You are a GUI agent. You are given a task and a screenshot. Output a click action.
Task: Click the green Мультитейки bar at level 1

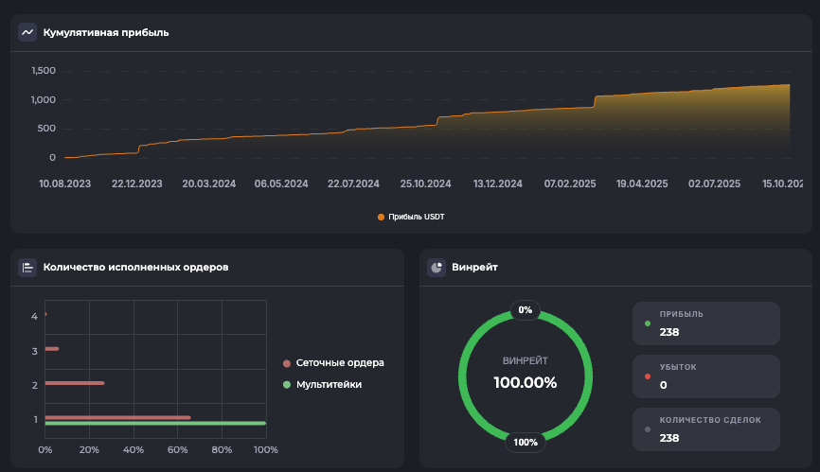tap(155, 424)
